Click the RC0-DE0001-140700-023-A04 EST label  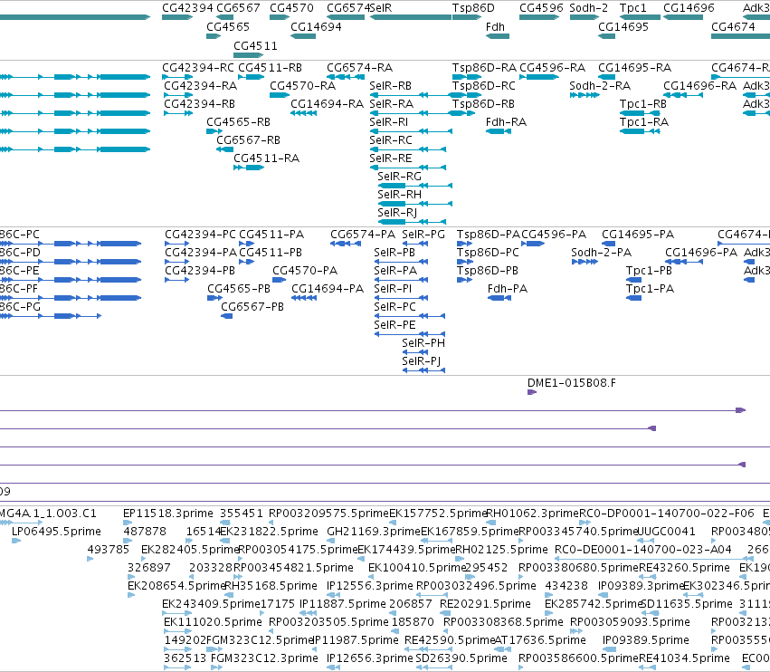(642, 549)
